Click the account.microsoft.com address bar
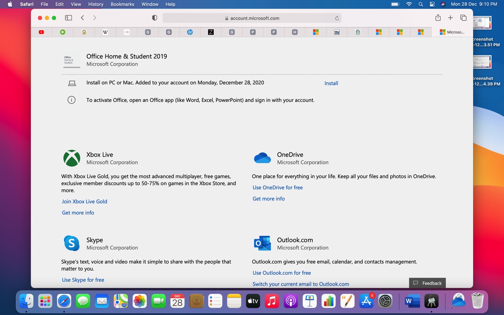Viewport: 504px width, 315px height. (252, 18)
